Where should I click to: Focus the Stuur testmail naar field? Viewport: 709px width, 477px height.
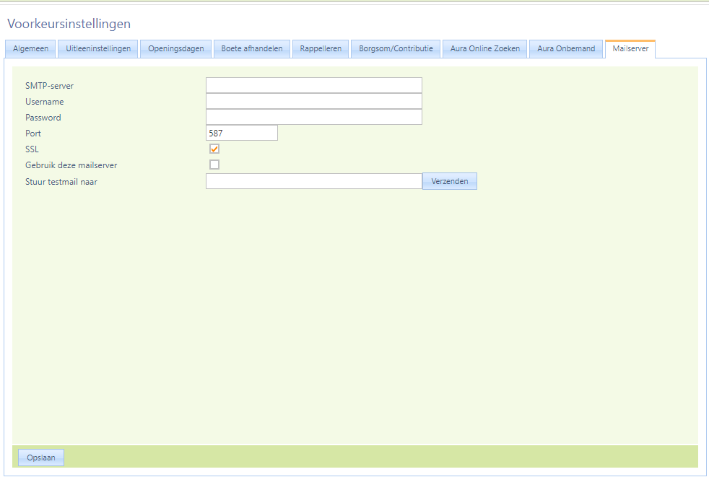[313, 182]
